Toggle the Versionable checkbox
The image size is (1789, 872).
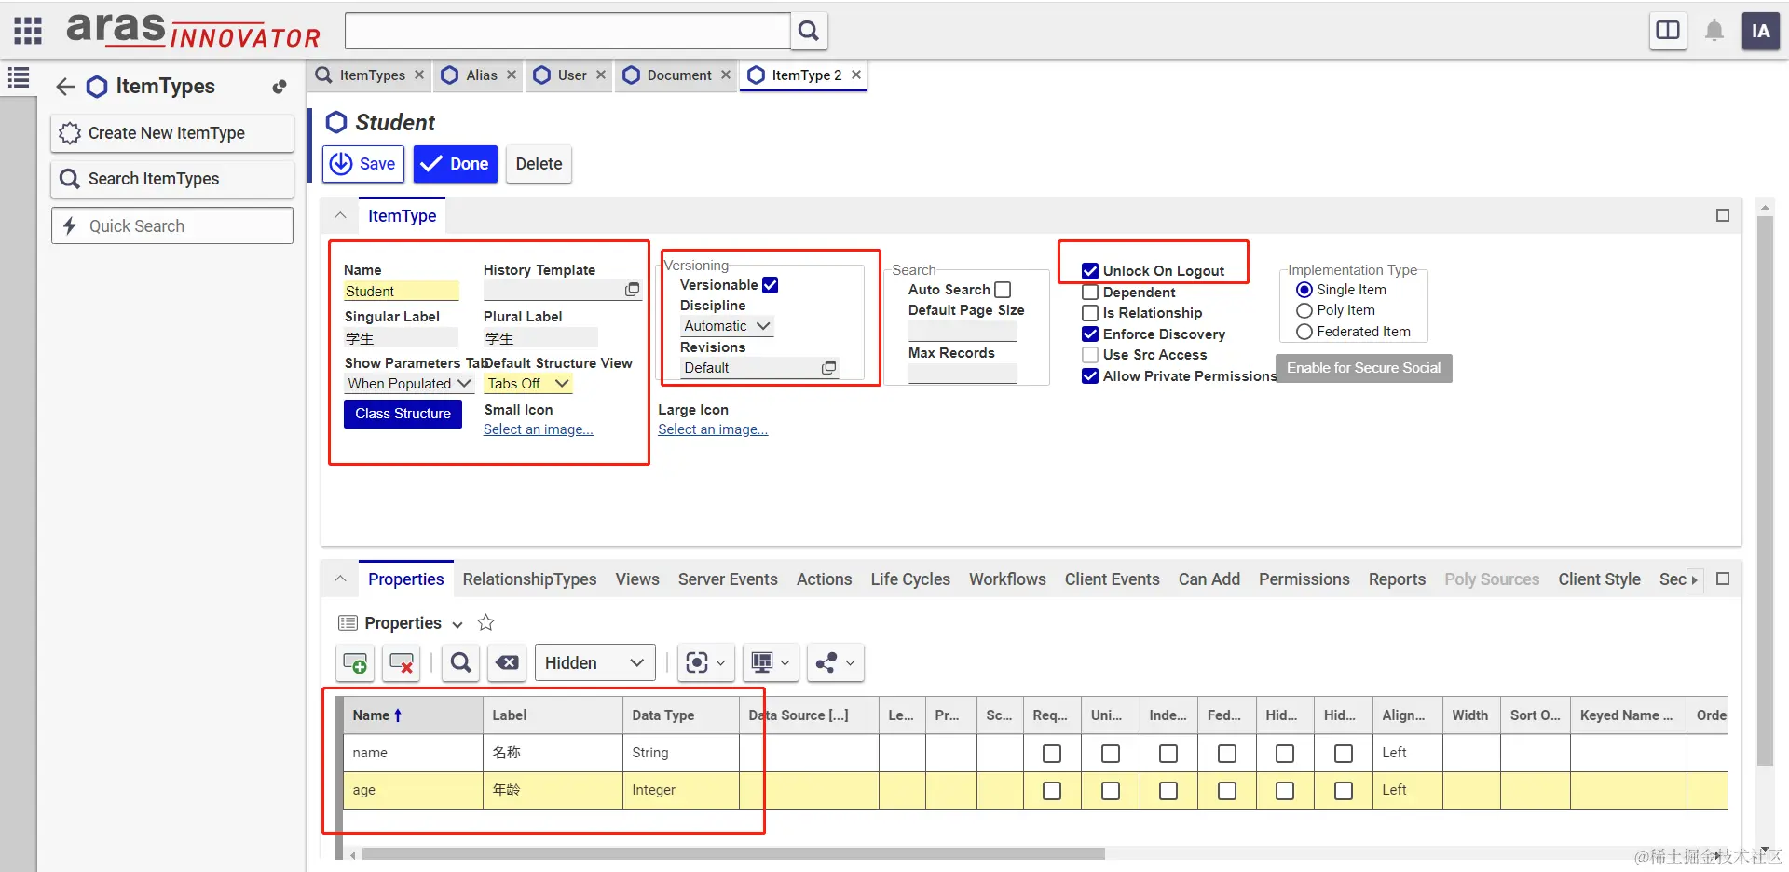771,285
